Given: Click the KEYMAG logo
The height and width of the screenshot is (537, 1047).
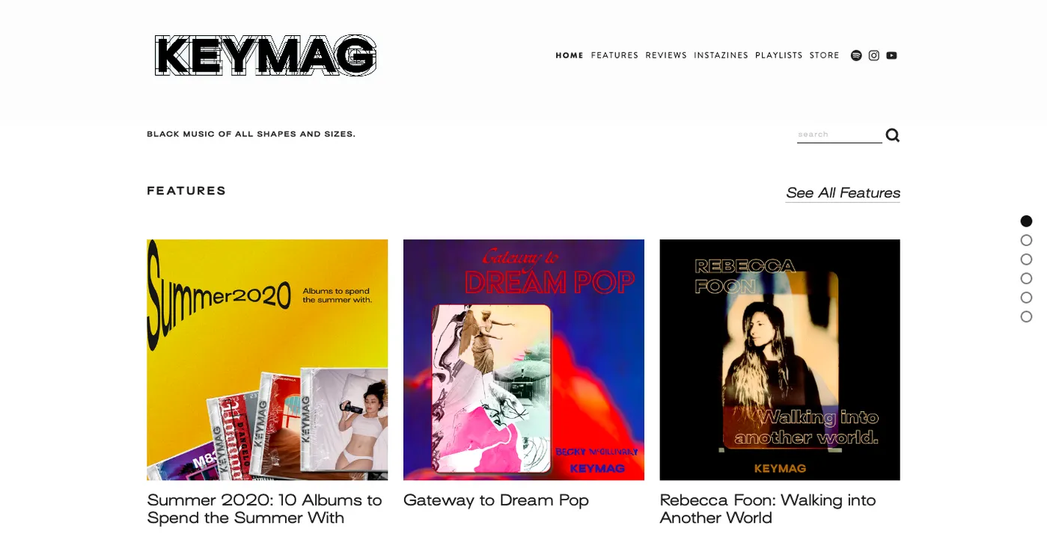Looking at the screenshot, I should (266, 55).
